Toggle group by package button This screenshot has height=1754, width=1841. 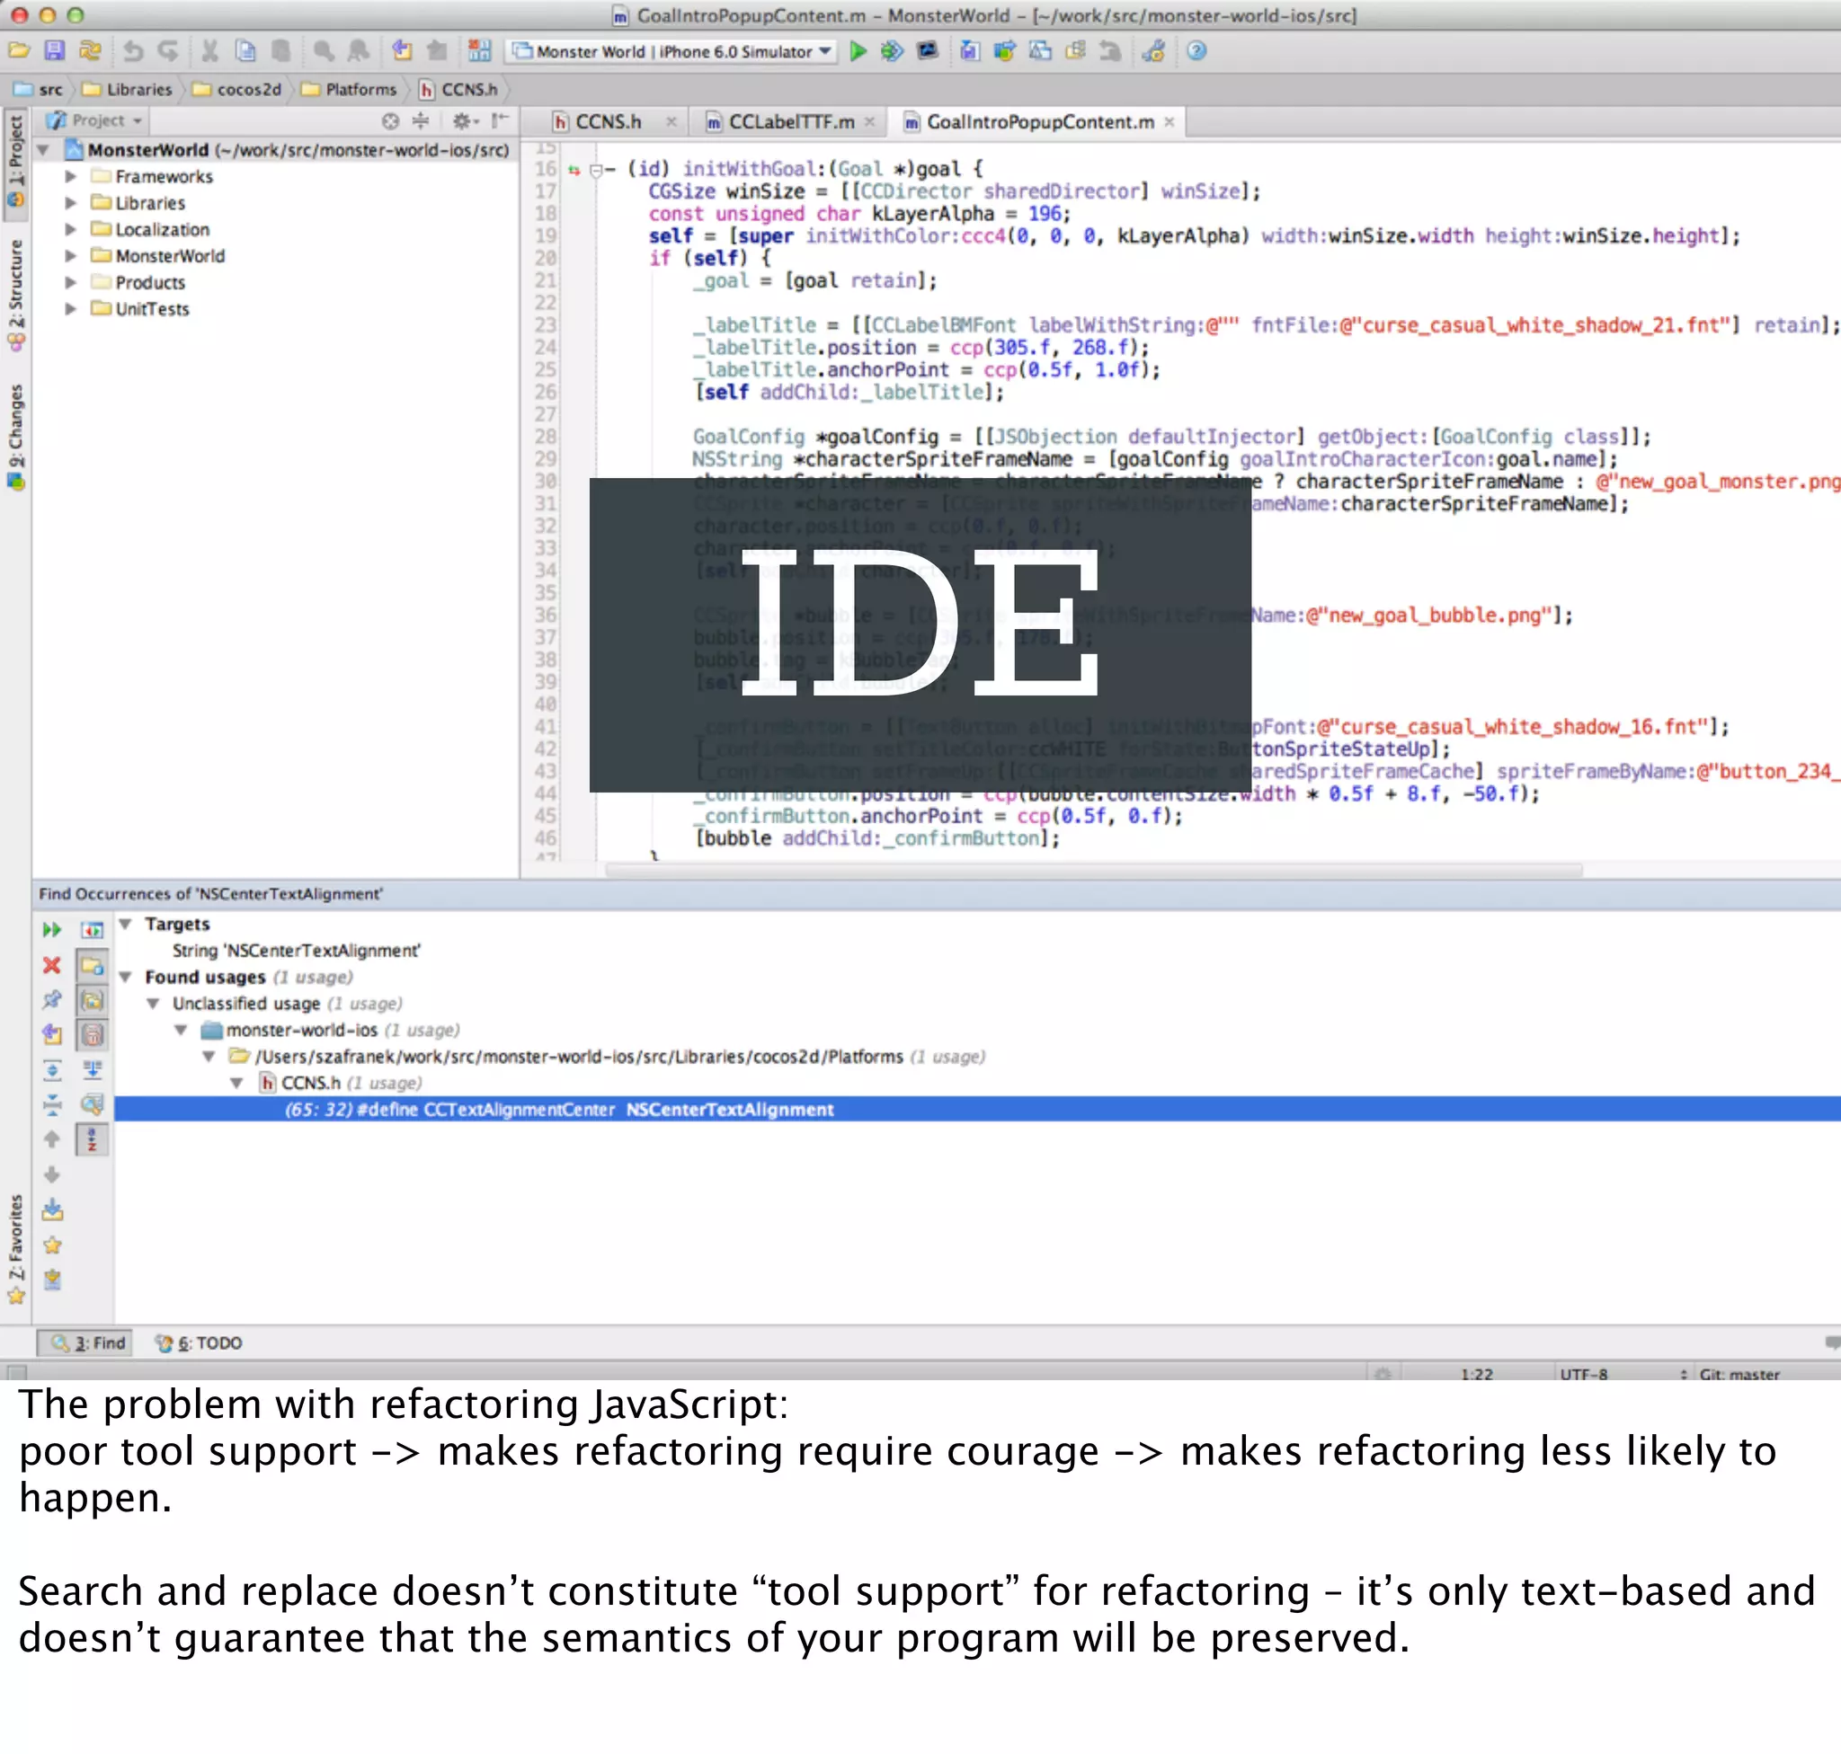coord(92,999)
